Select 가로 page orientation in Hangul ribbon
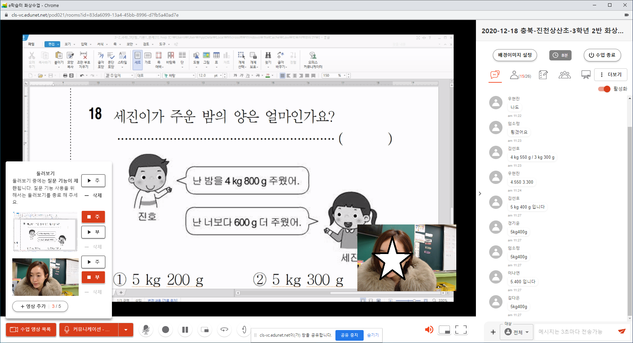 click(x=148, y=58)
